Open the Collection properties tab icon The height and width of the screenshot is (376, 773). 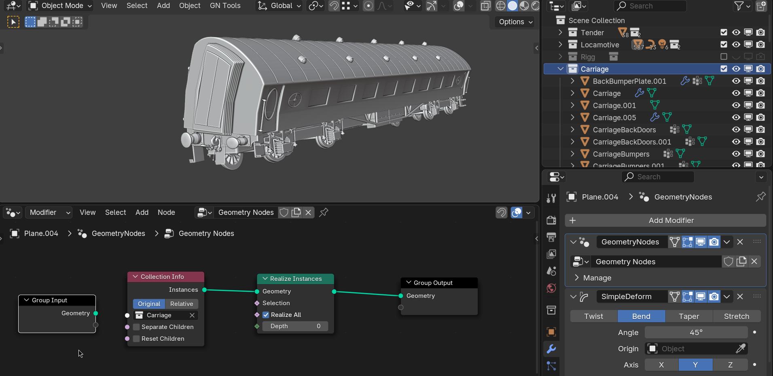[551, 310]
